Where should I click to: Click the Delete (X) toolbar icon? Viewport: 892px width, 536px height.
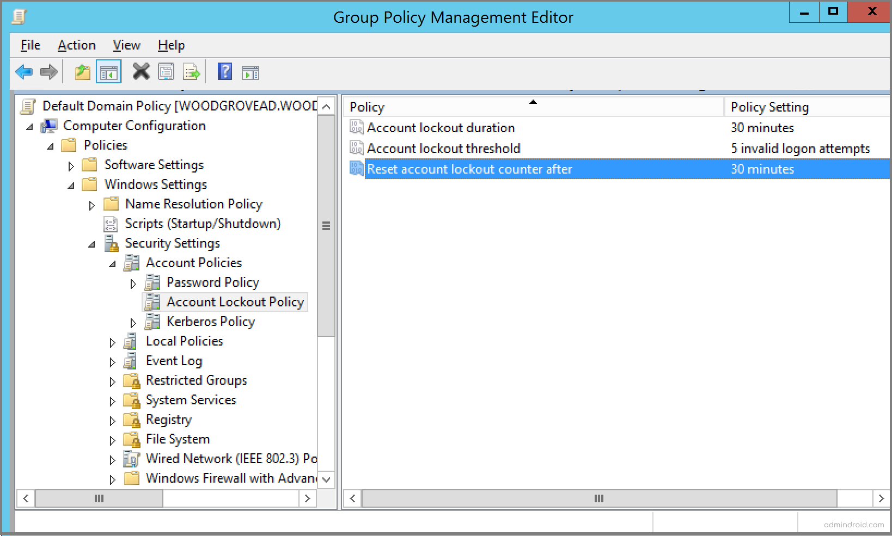[140, 71]
